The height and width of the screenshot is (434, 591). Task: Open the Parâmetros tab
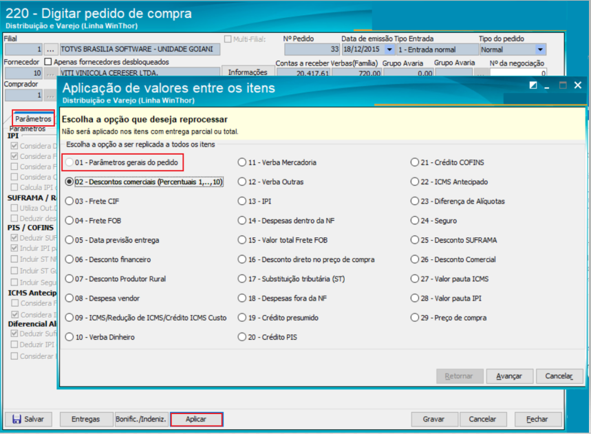click(33, 119)
